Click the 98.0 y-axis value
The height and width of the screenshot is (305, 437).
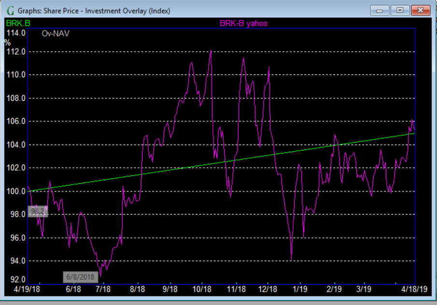click(x=18, y=214)
